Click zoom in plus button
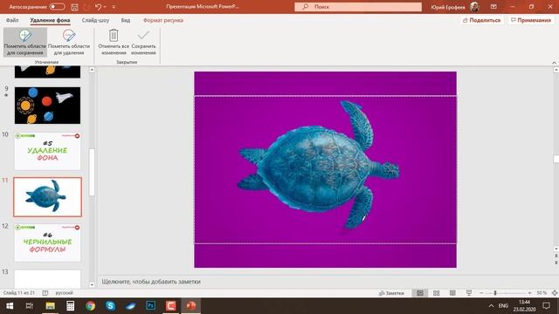Viewport: 559px width, 314px height. click(x=530, y=293)
